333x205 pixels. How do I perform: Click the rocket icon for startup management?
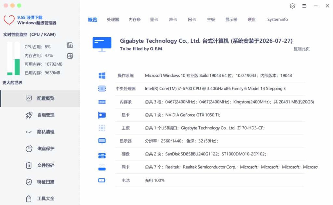[x=29, y=115]
